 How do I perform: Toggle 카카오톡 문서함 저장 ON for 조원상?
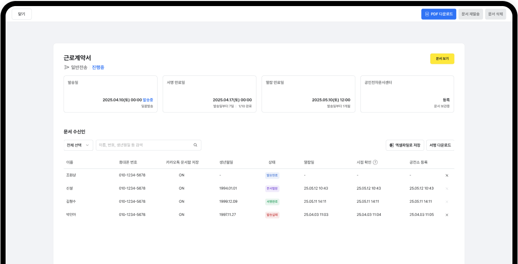(181, 175)
